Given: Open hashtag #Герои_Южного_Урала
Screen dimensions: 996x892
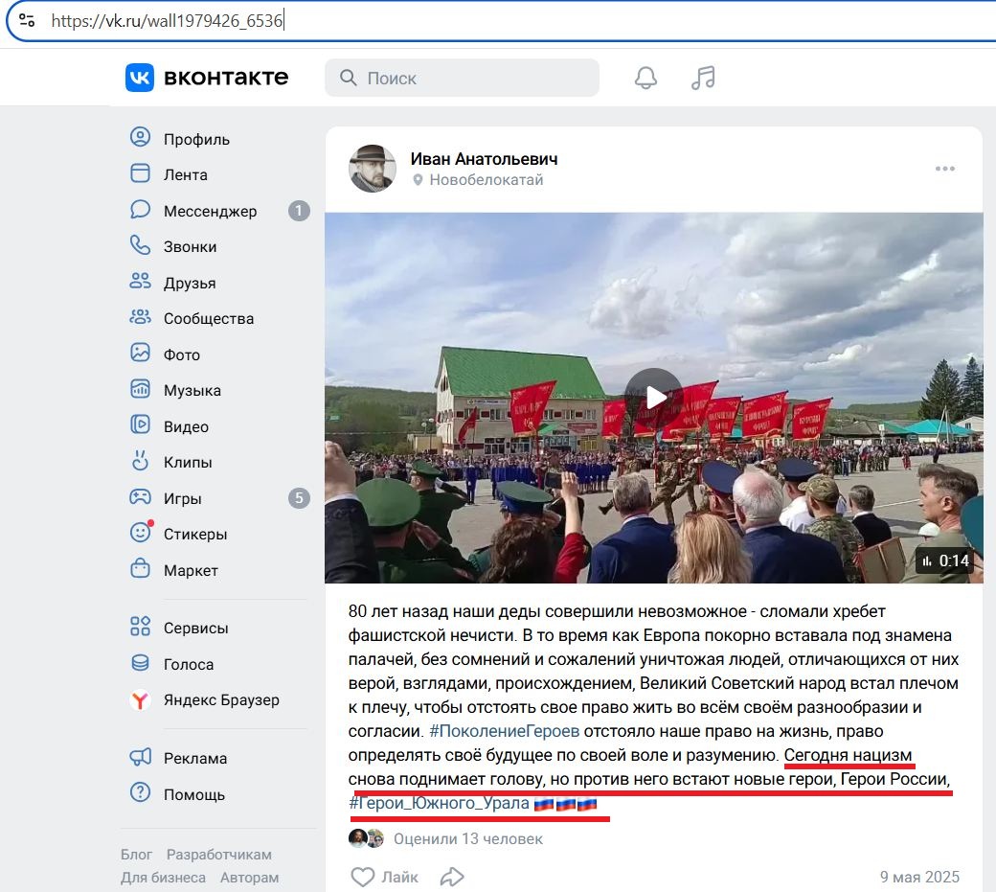Looking at the screenshot, I should tap(439, 803).
